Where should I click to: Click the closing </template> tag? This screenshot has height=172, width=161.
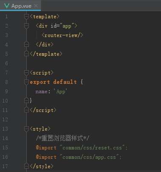click(x=46, y=54)
